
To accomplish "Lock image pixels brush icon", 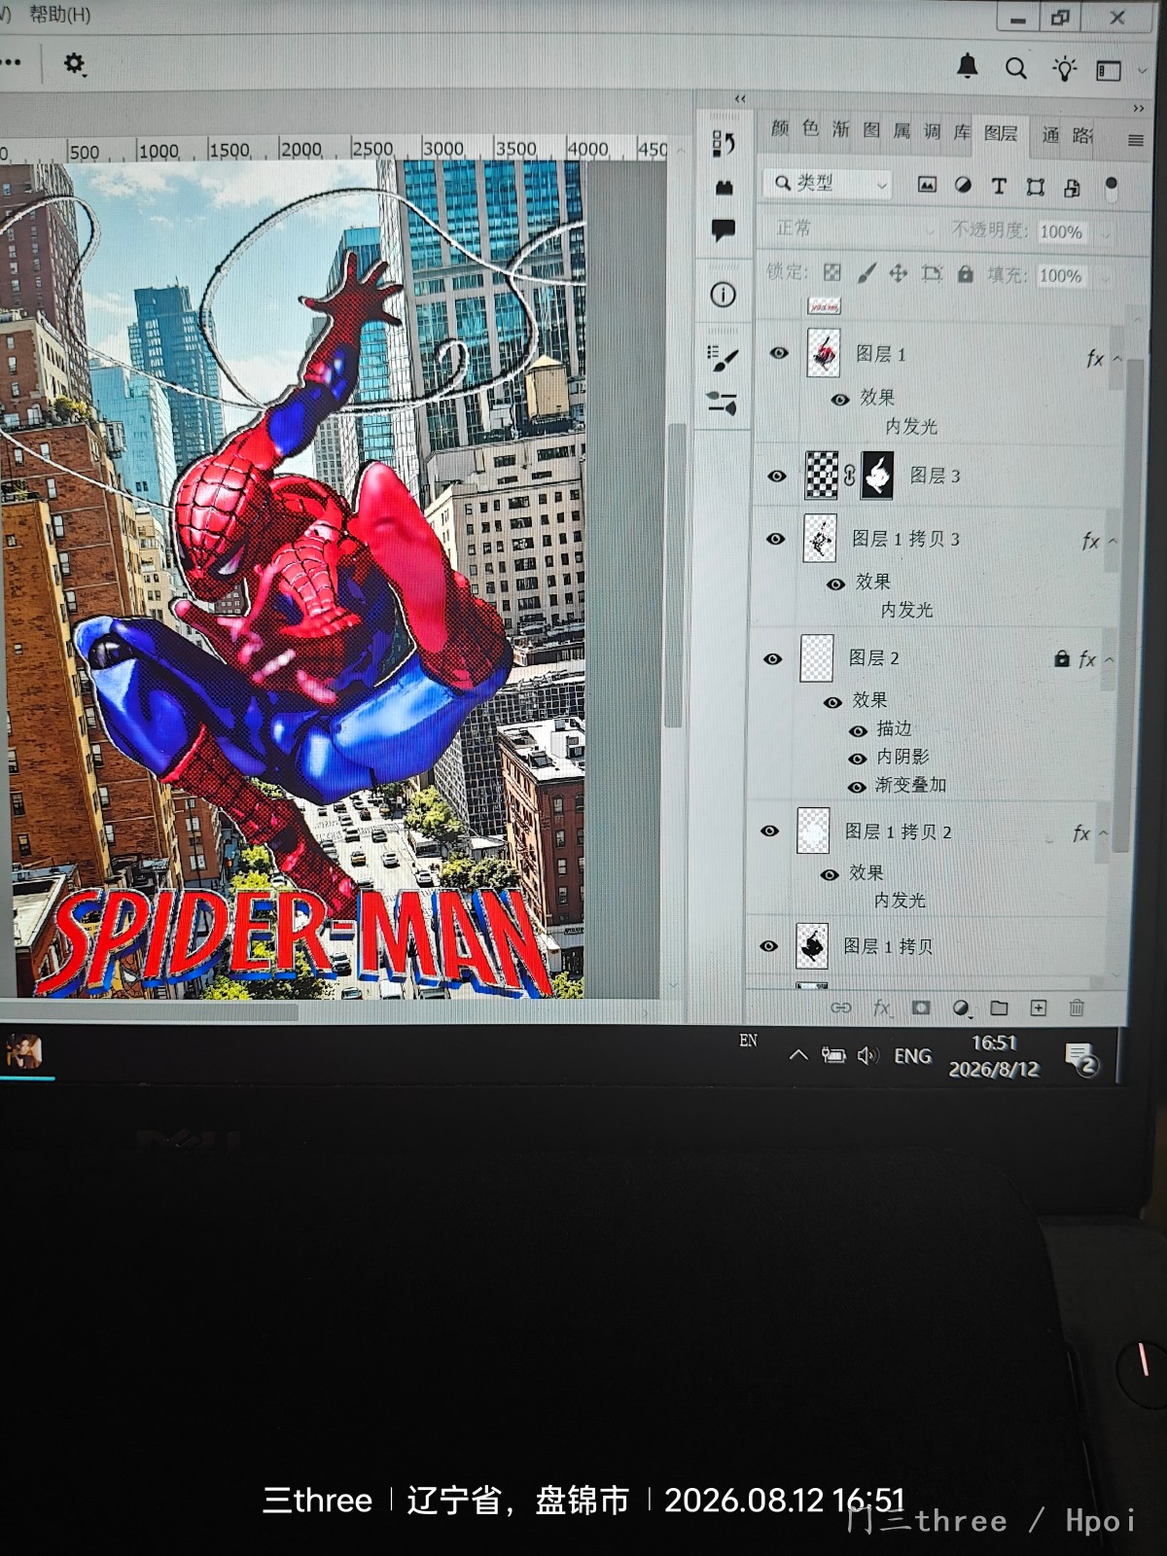I will 866,273.
